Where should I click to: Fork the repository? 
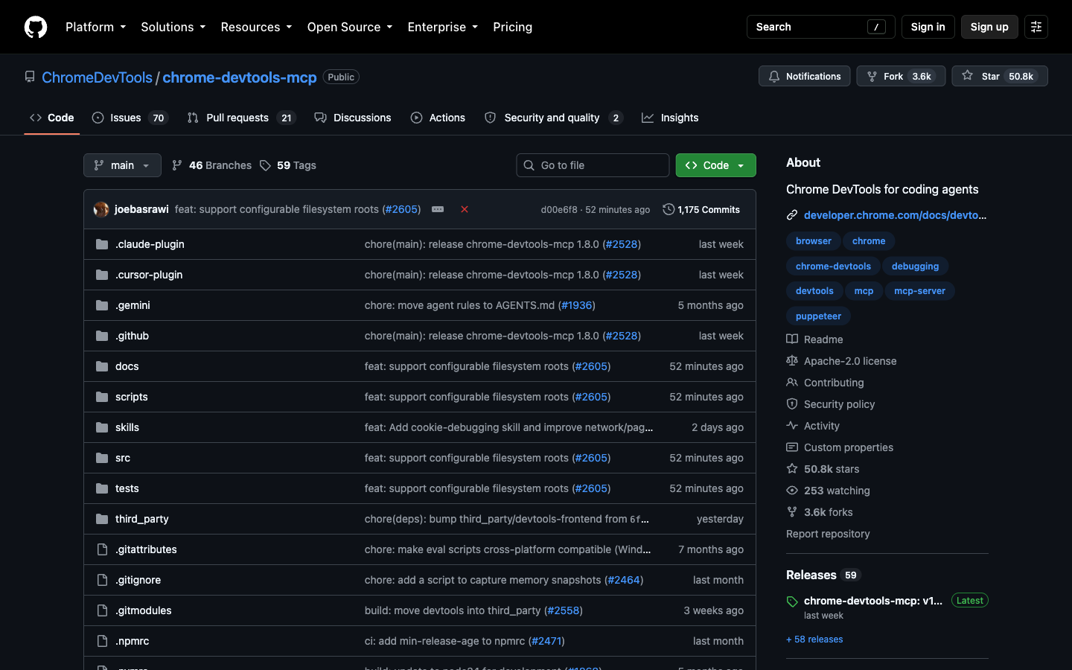click(x=901, y=76)
